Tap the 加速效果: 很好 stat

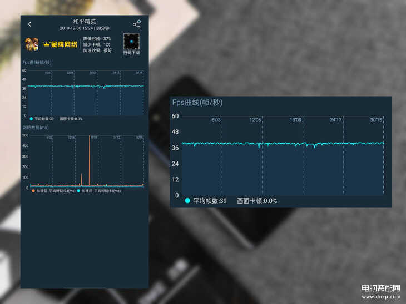pyautogui.click(x=98, y=50)
